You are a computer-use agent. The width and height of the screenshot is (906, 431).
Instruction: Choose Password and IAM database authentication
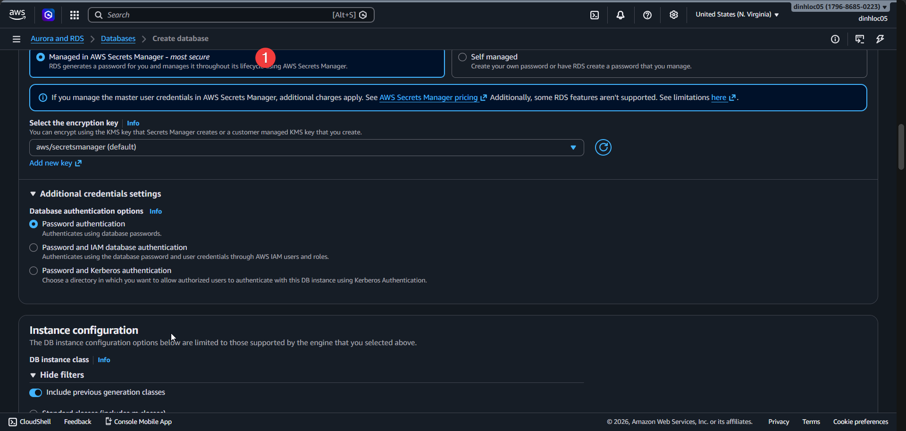(34, 247)
